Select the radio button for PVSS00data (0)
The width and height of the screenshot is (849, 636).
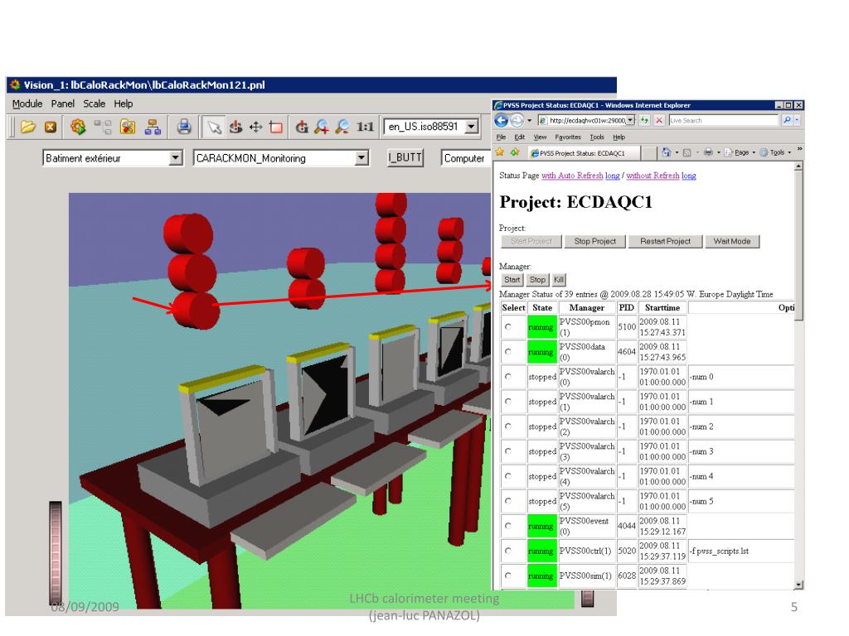tap(508, 351)
